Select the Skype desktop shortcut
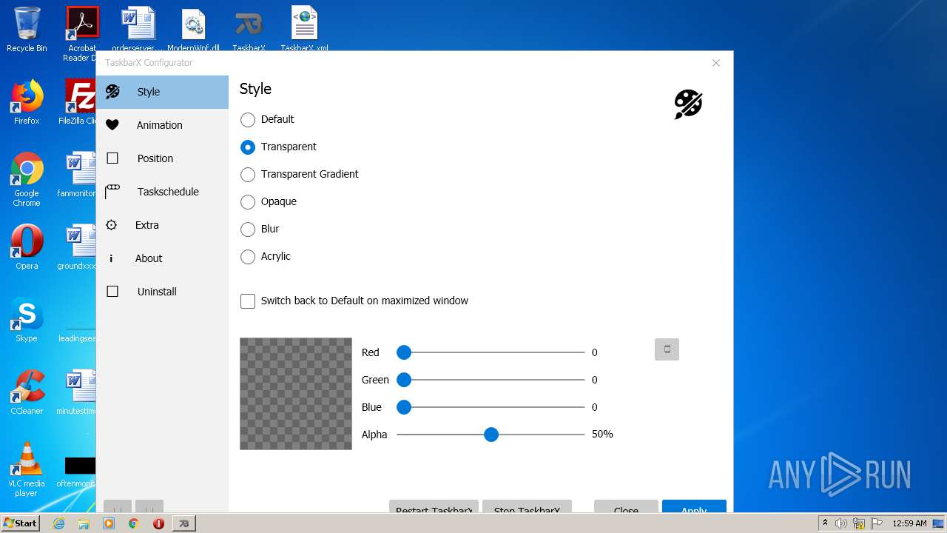The image size is (947, 533). (27, 320)
